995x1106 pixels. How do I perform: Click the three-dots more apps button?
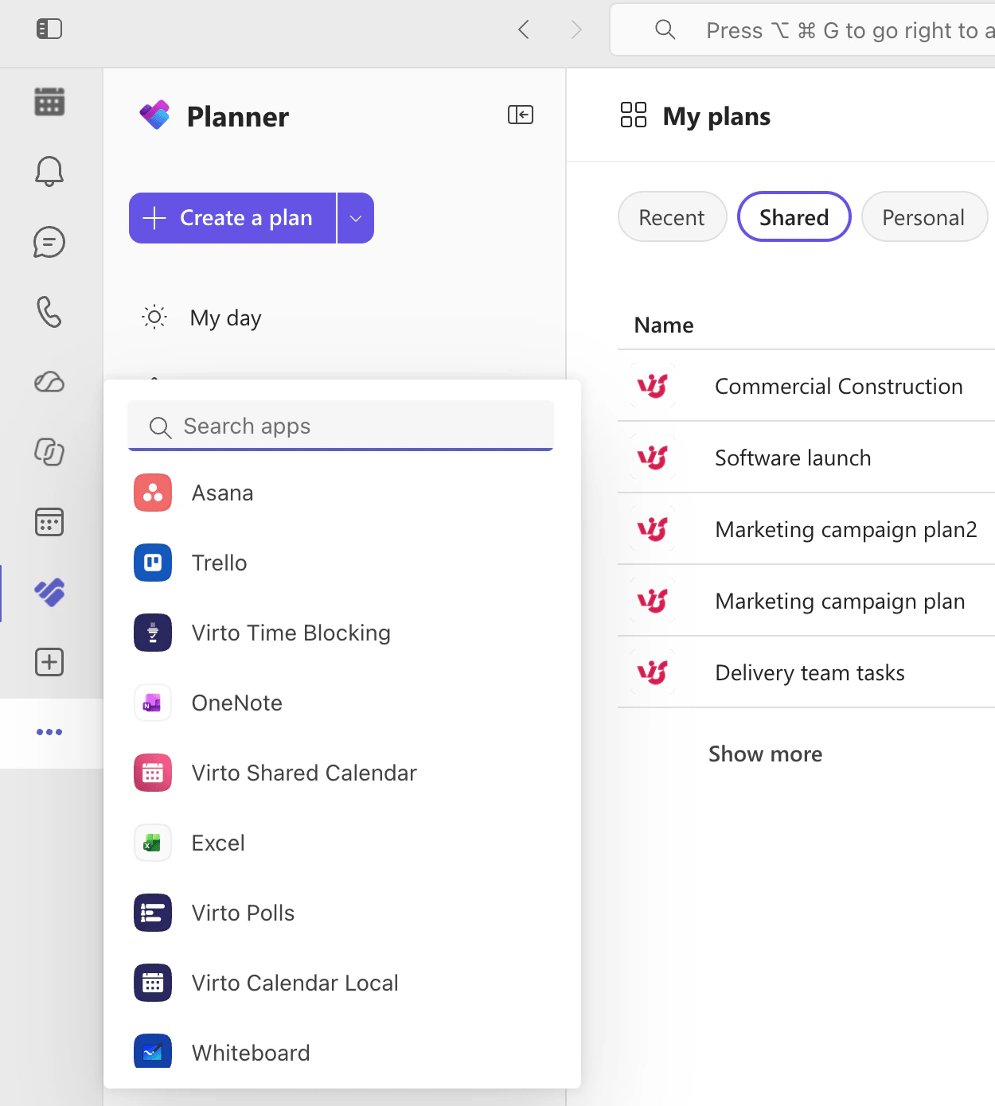click(49, 732)
